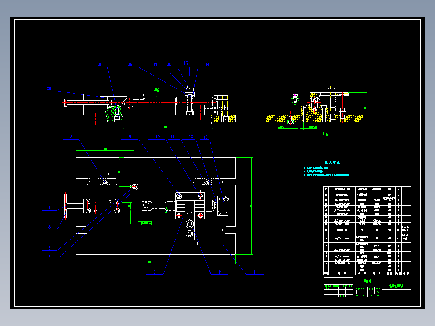Click the green drawing title in title block
This screenshot has height=326, width=435.
click(x=396, y=286)
